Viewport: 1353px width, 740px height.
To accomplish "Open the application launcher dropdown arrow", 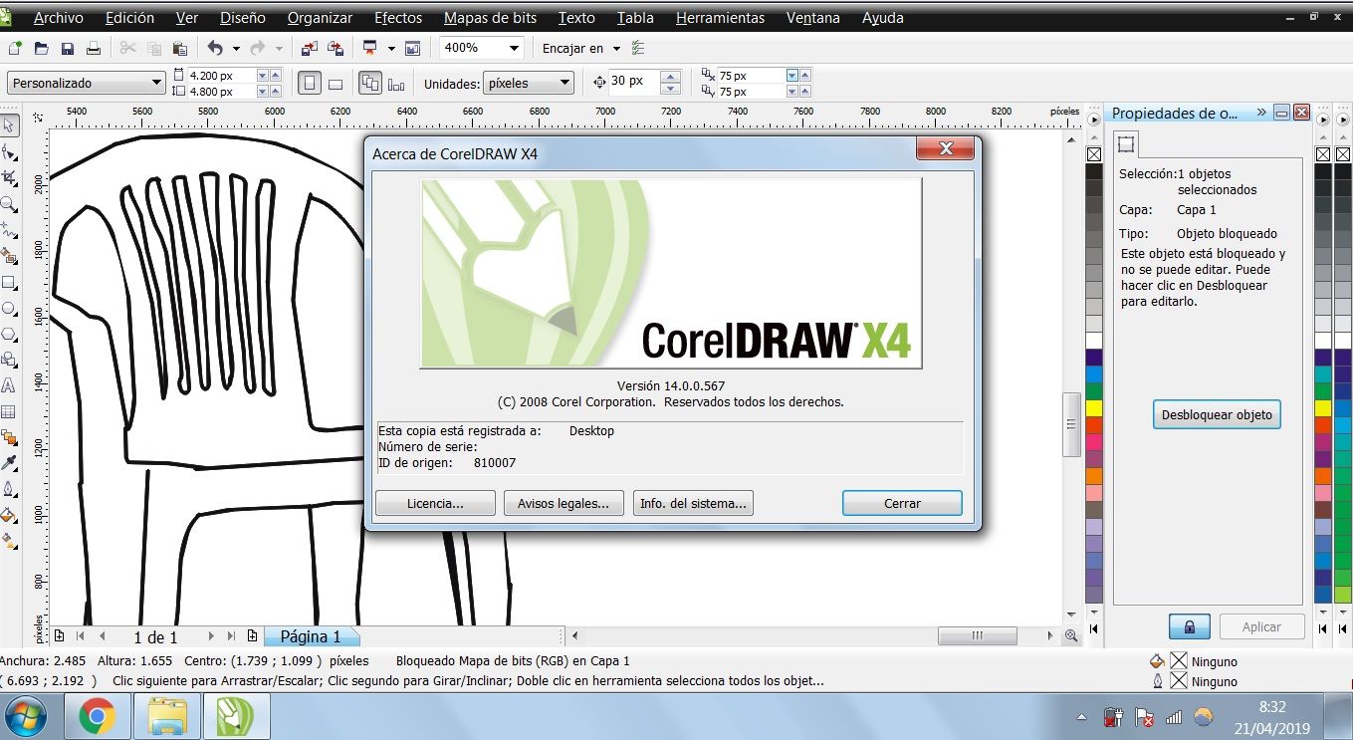I will coord(391,48).
